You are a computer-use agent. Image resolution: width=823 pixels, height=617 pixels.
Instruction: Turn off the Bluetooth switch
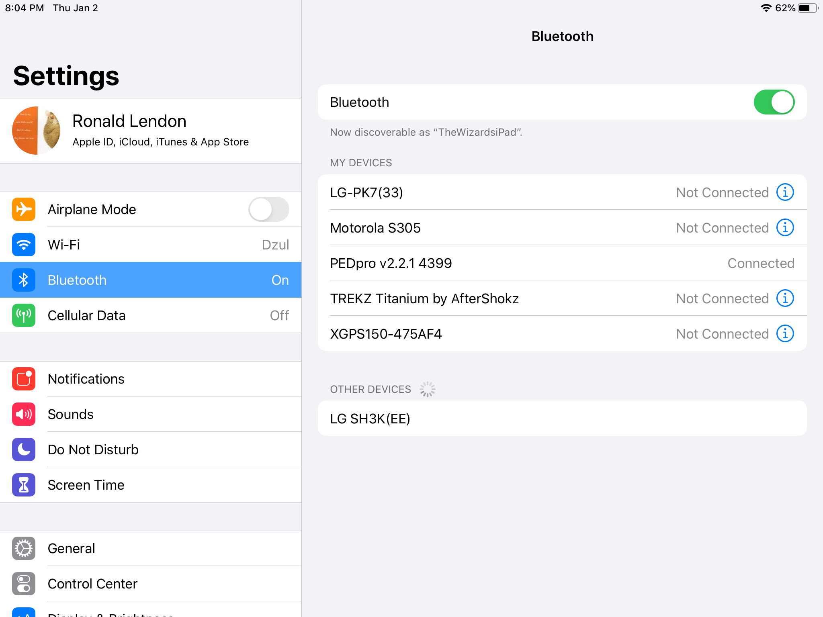tap(774, 102)
